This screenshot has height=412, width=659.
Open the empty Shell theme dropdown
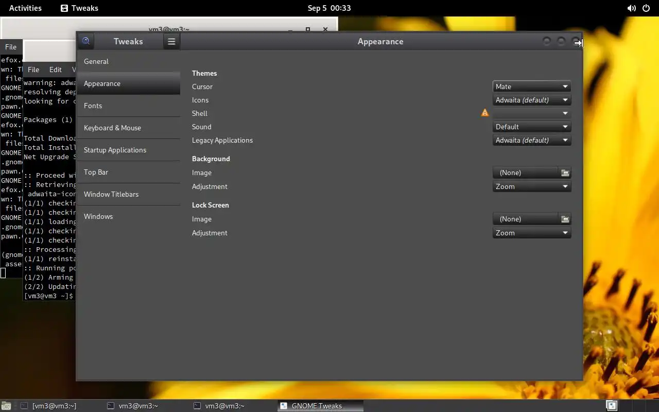[x=532, y=113]
